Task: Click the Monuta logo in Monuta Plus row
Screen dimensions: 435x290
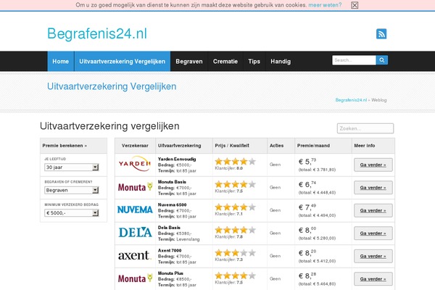Action: 135,278
